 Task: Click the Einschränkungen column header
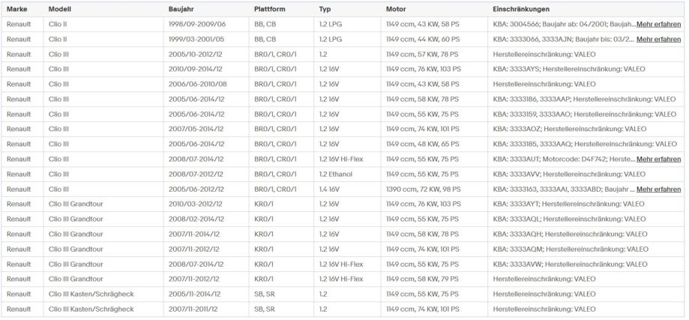click(521, 8)
